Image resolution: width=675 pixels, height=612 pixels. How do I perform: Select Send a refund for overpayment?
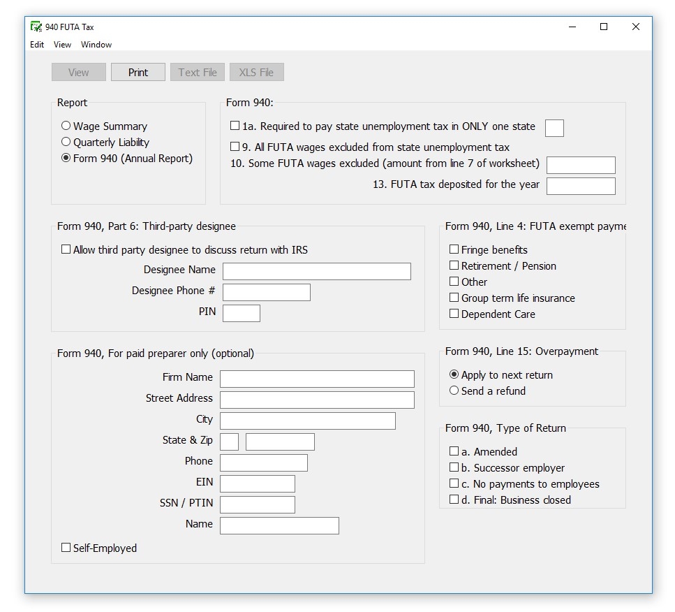[454, 391]
